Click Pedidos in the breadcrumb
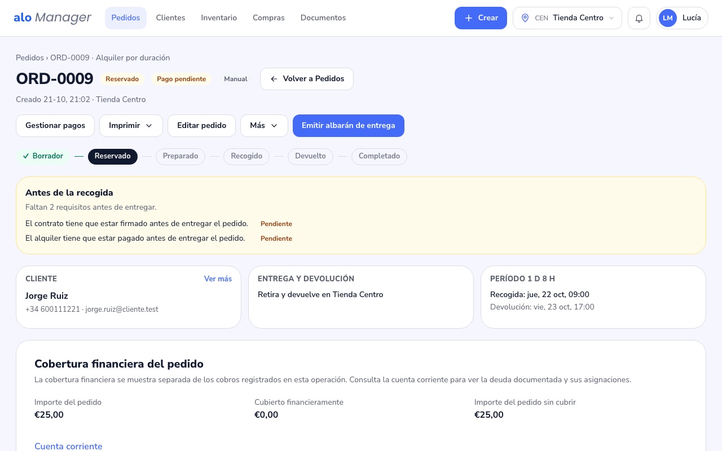Screen dimensions: 722x451 coord(30,58)
